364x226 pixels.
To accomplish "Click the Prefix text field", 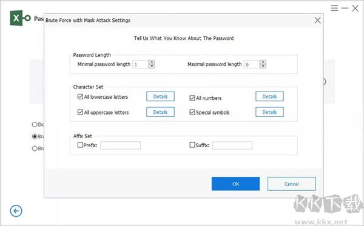I will 121,145.
